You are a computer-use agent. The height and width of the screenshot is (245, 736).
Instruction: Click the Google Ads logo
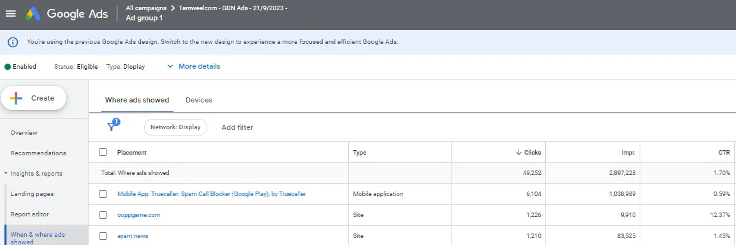[66, 13]
